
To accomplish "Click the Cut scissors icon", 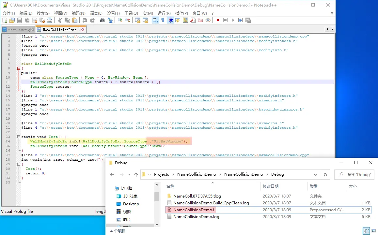I will point(60,20).
